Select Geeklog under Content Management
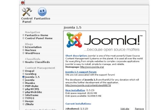 click(x=31, y=74)
